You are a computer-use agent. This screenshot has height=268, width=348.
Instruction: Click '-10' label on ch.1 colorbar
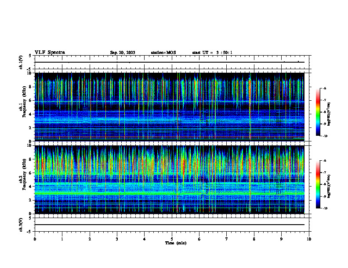tap(324, 136)
